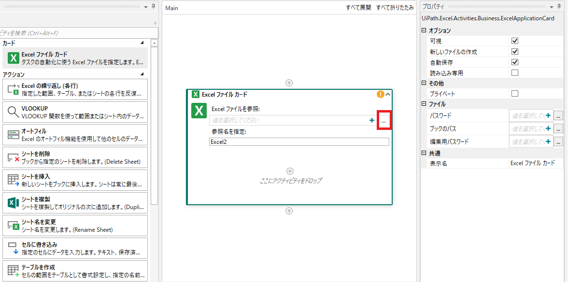The height and width of the screenshot is (282, 568).
Task: Toggle the 可視 checkbox
Action: 515,41
